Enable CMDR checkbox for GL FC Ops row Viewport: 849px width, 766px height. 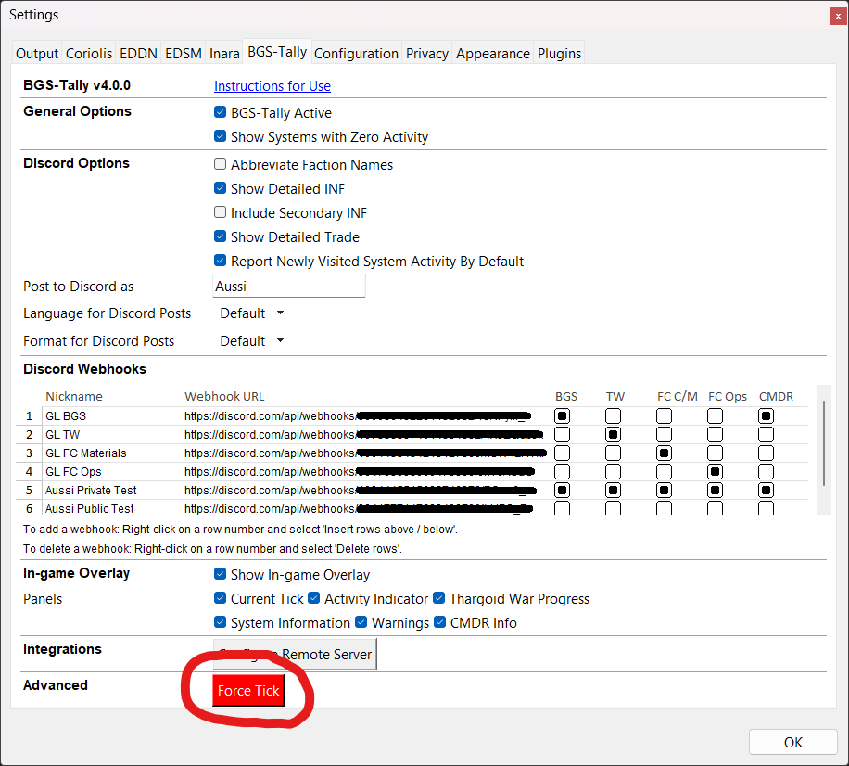[x=766, y=472]
